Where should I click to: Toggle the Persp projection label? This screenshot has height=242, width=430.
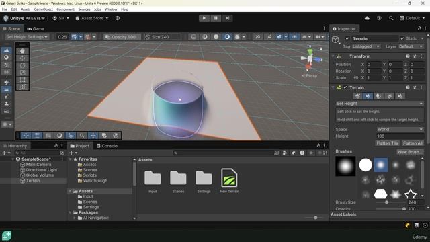pyautogui.click(x=309, y=75)
